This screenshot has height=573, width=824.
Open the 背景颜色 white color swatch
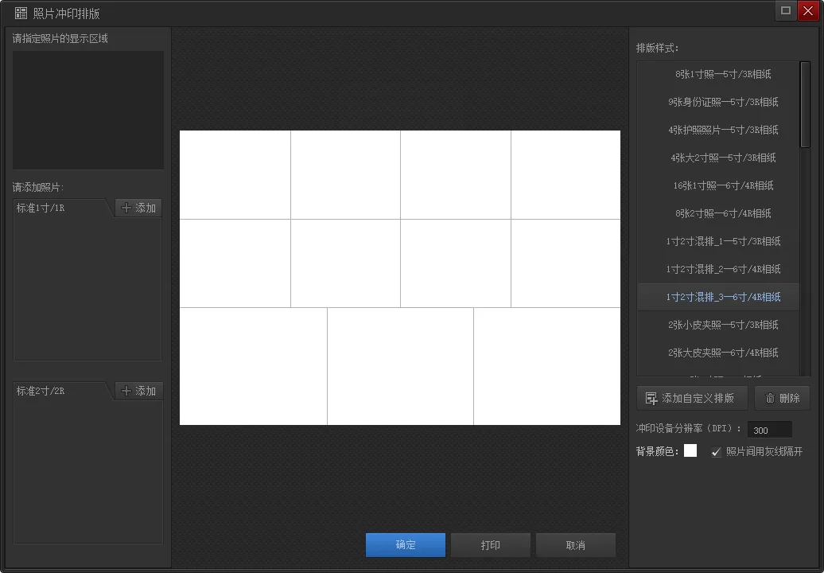[690, 450]
